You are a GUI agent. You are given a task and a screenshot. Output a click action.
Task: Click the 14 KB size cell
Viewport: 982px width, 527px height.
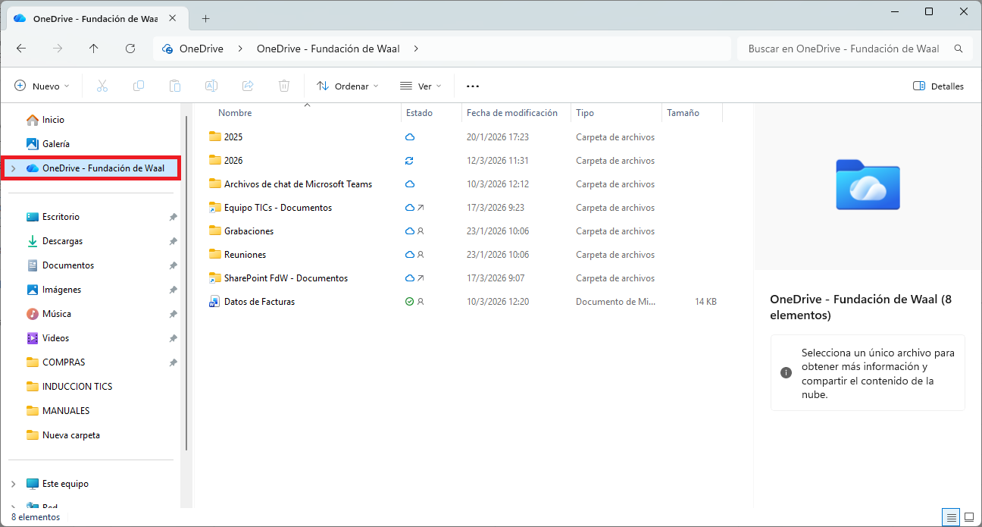point(705,302)
